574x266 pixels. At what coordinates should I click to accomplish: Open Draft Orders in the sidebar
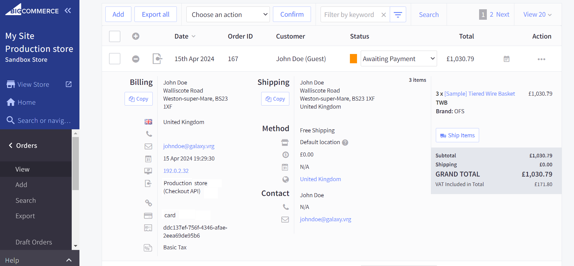(x=34, y=242)
